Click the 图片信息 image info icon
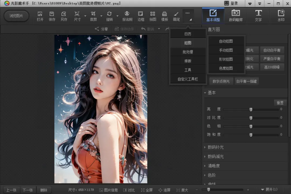Image resolution: width=291 pixels, height=194 pixels. 101,190
